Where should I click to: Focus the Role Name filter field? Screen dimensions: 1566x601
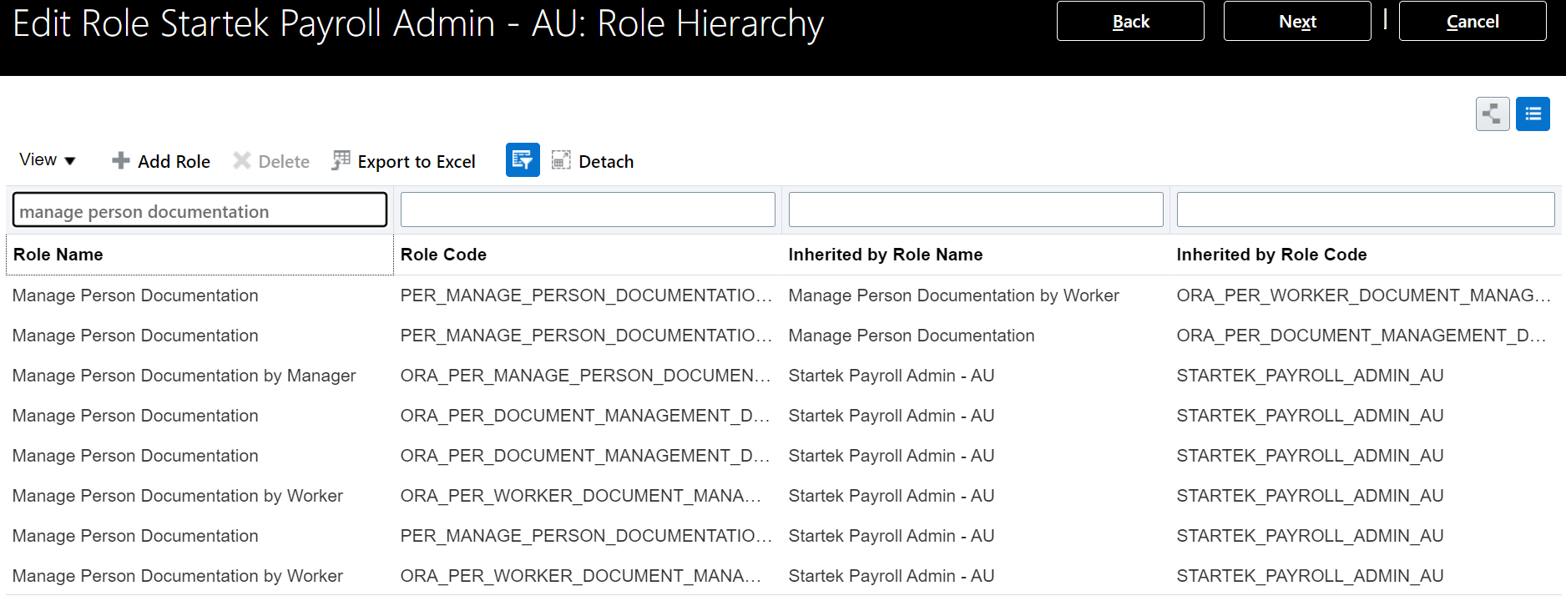200,210
